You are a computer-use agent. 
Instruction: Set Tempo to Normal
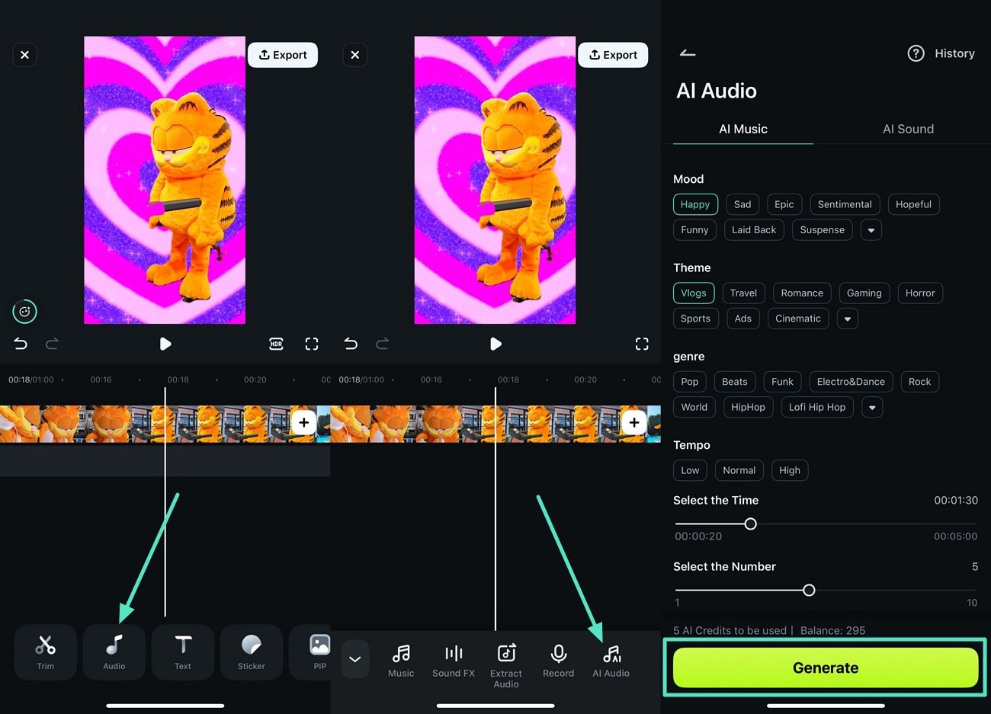tap(739, 470)
